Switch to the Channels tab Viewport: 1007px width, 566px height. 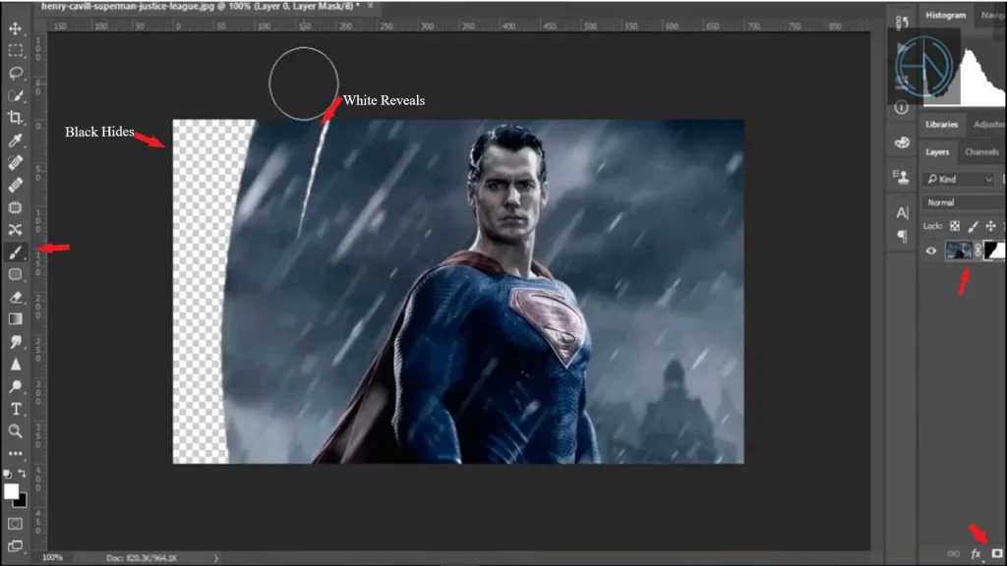981,152
